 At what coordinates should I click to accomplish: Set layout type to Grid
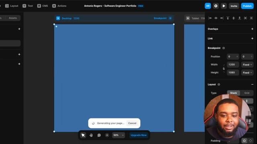(x=247, y=93)
